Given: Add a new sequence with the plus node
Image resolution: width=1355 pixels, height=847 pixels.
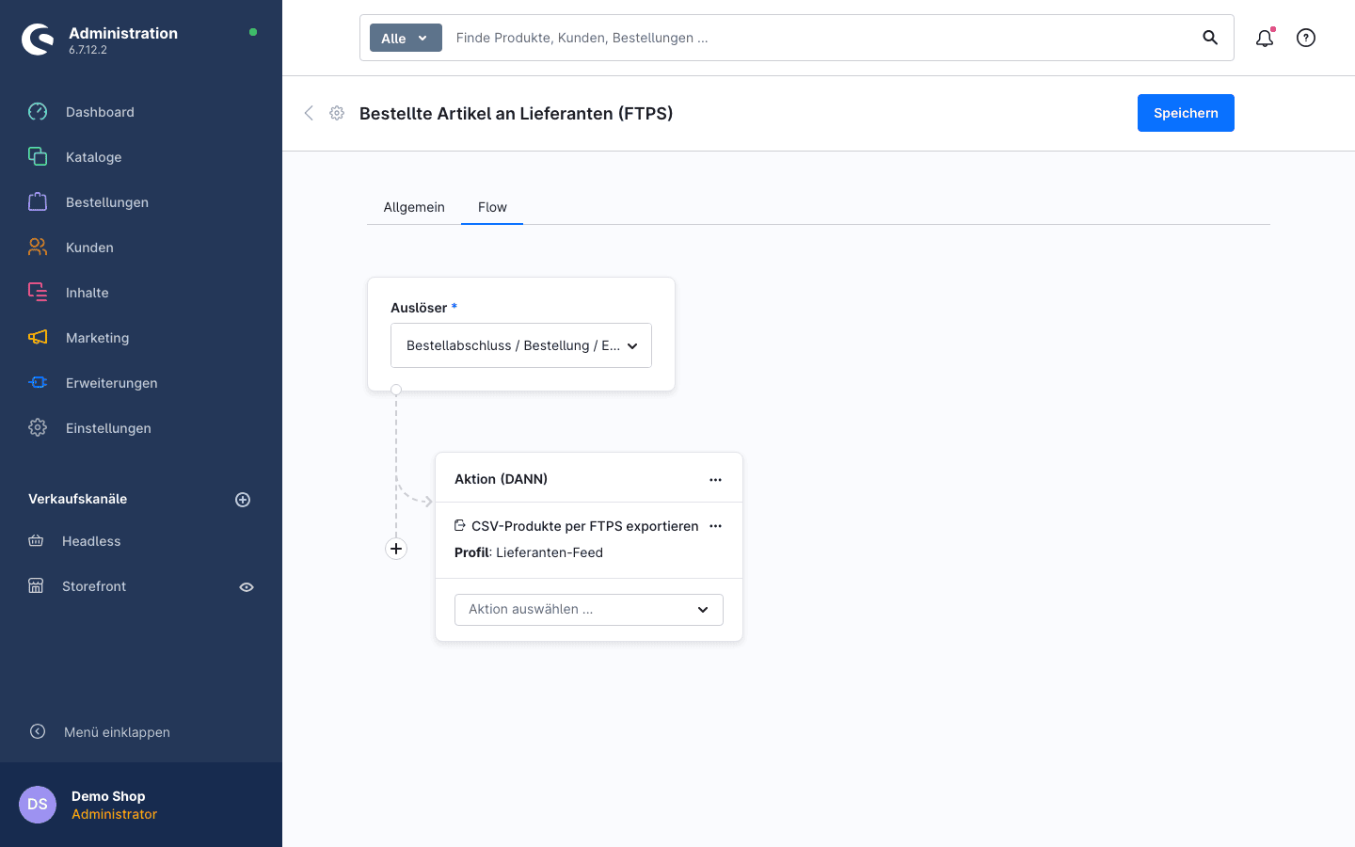Looking at the screenshot, I should pyautogui.click(x=396, y=549).
